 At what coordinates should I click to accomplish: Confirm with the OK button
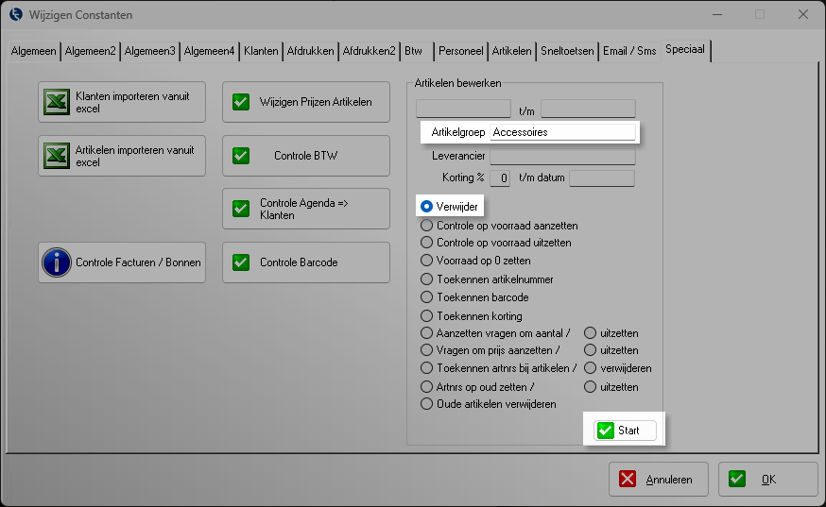(x=767, y=480)
